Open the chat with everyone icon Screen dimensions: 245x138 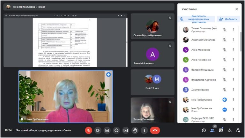pos(221,130)
